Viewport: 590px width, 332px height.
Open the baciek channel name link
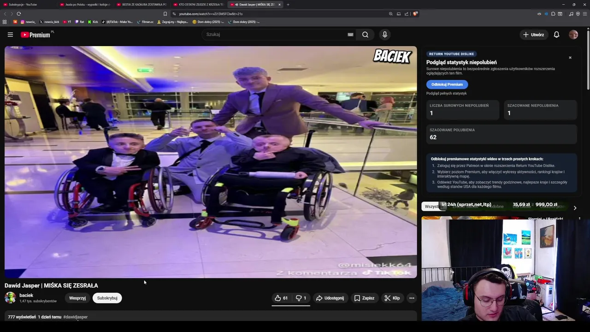[x=26, y=295]
